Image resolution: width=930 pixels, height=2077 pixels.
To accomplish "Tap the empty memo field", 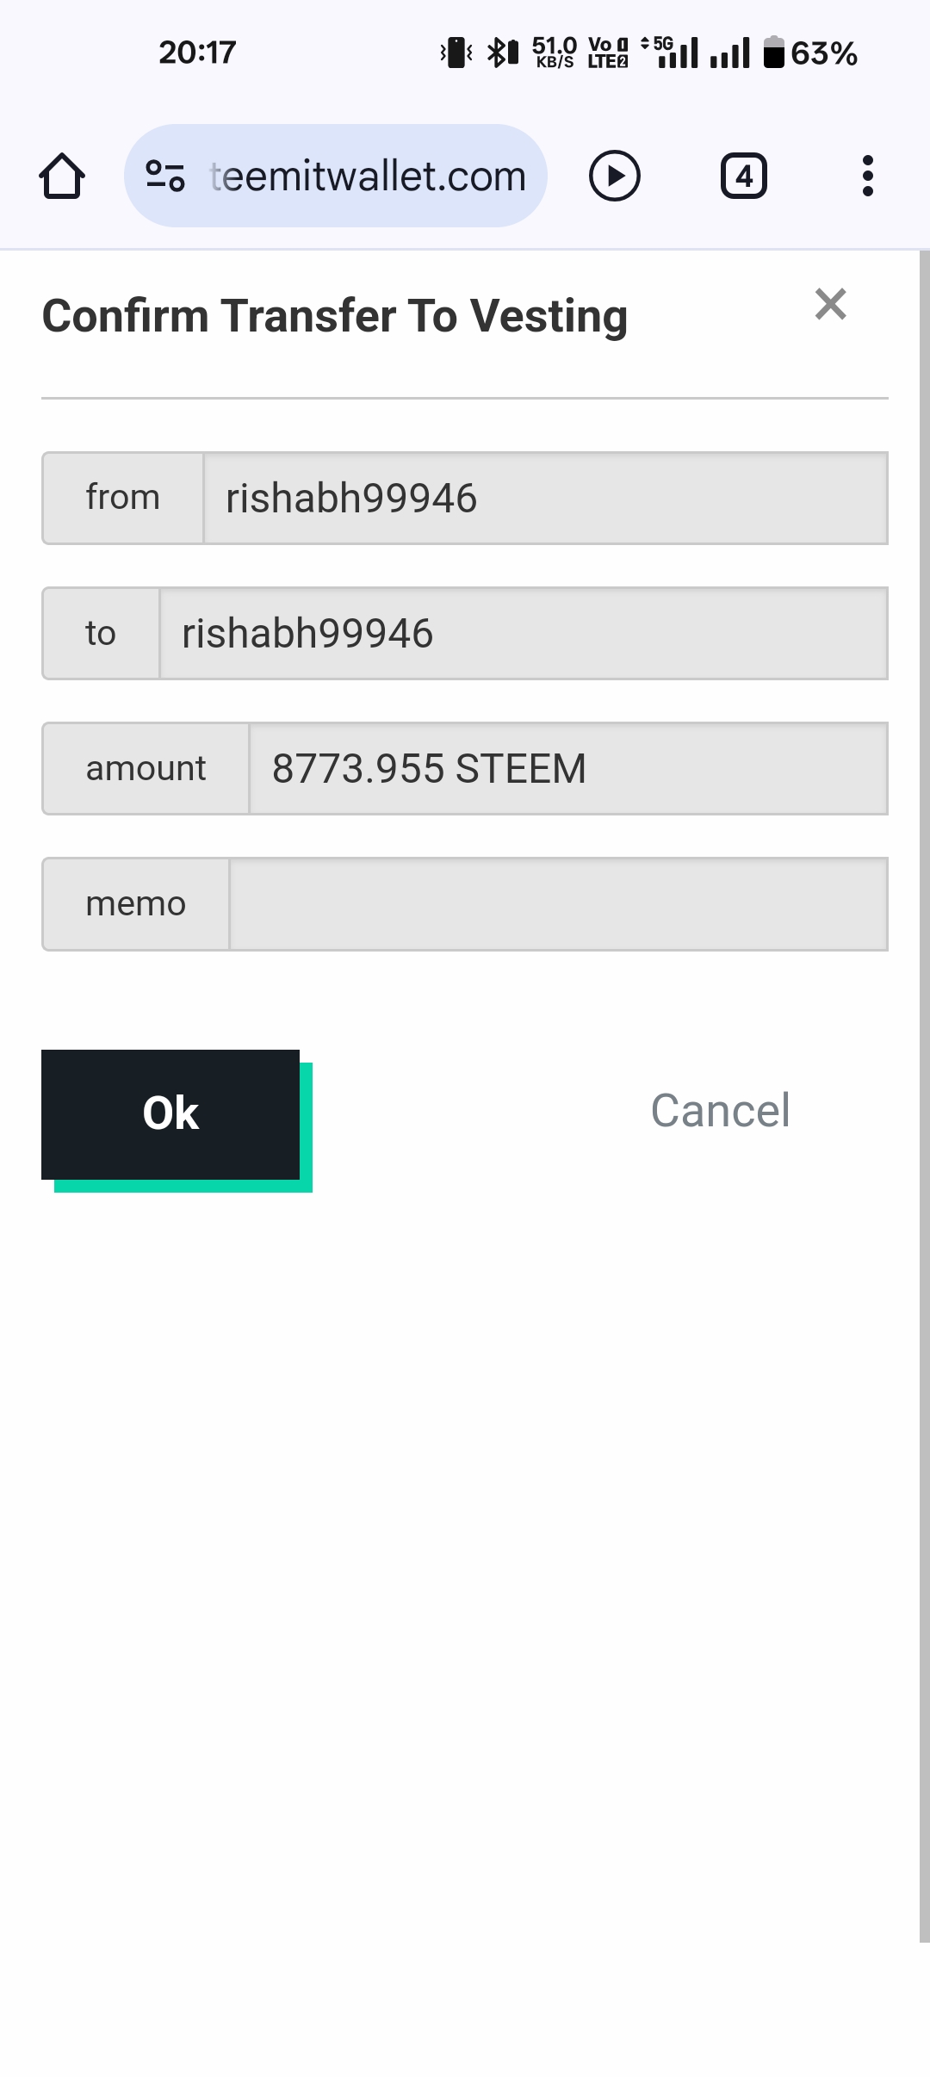I will pos(558,904).
